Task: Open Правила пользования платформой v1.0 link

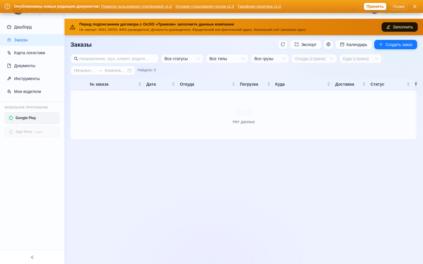Action: coord(136,6)
